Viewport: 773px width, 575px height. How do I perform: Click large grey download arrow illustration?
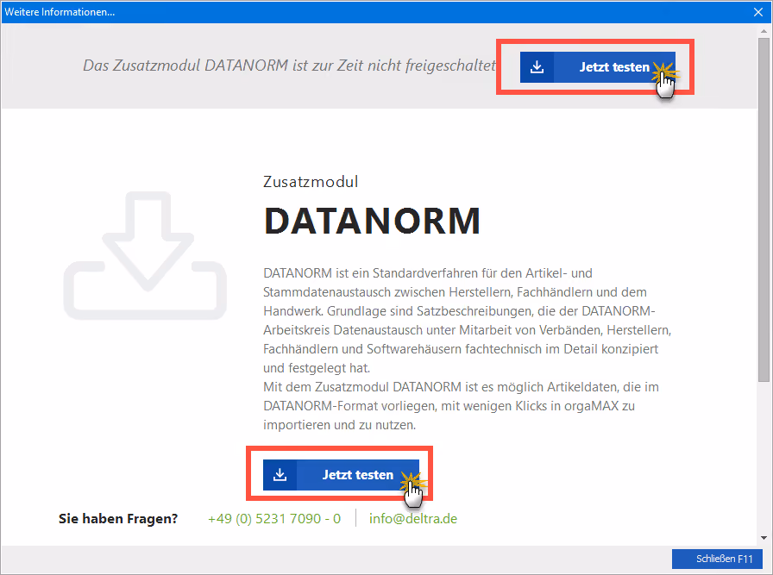click(x=145, y=255)
